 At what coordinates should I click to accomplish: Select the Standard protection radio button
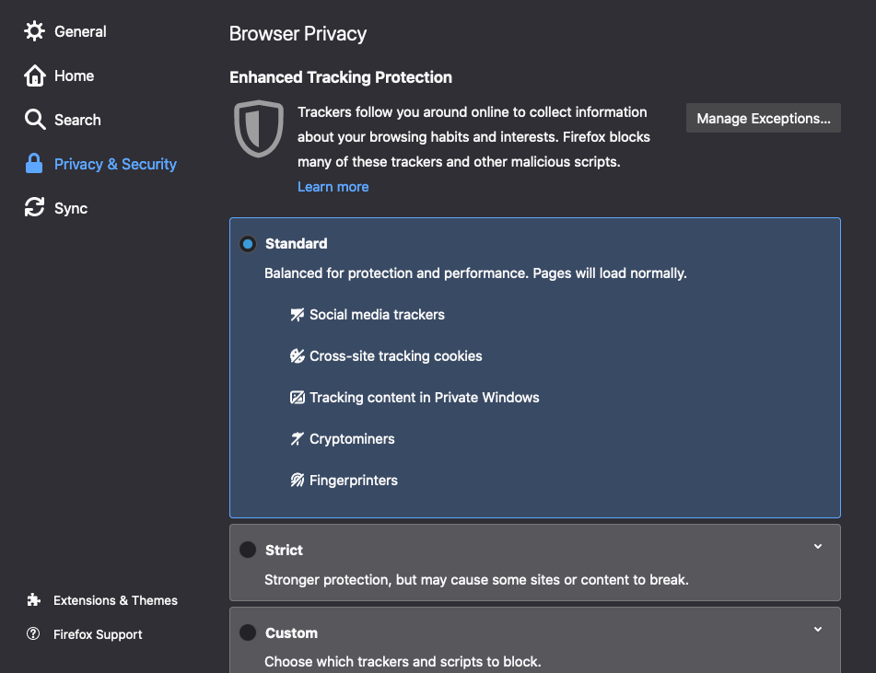(x=248, y=244)
